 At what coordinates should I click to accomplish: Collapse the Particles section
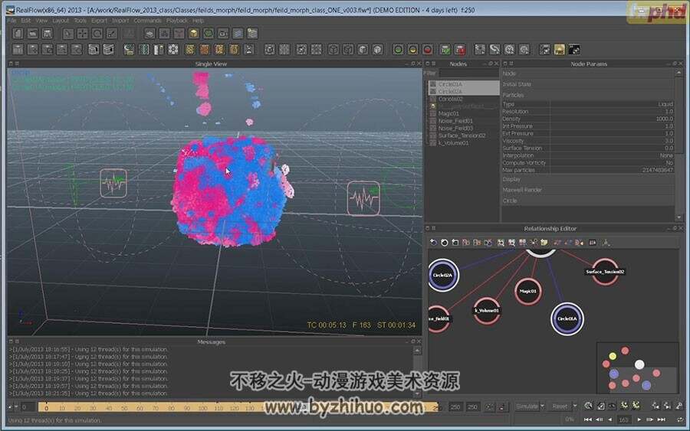(x=587, y=95)
